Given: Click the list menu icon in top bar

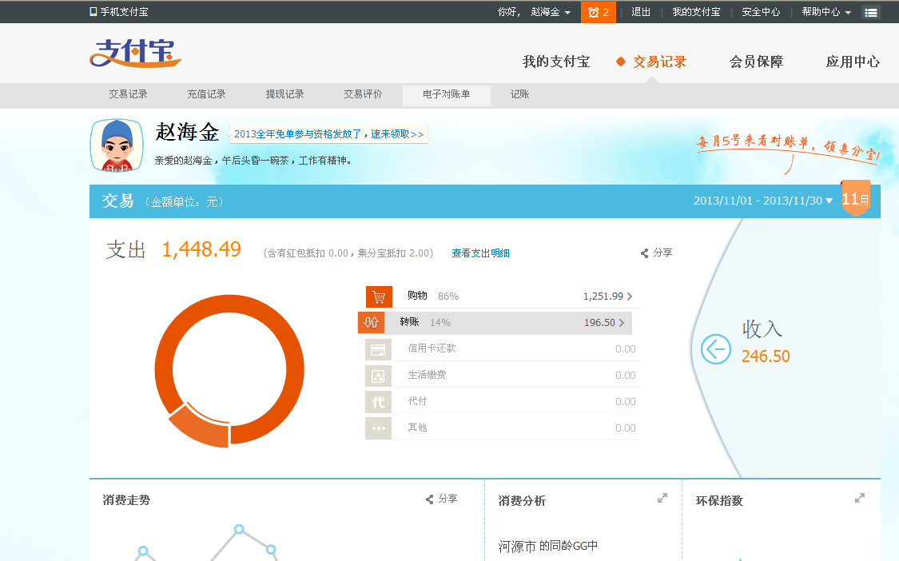Looking at the screenshot, I should pos(870,12).
